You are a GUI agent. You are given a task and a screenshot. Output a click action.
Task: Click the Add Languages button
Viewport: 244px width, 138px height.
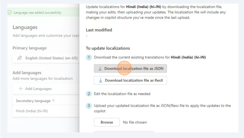pos(46,89)
